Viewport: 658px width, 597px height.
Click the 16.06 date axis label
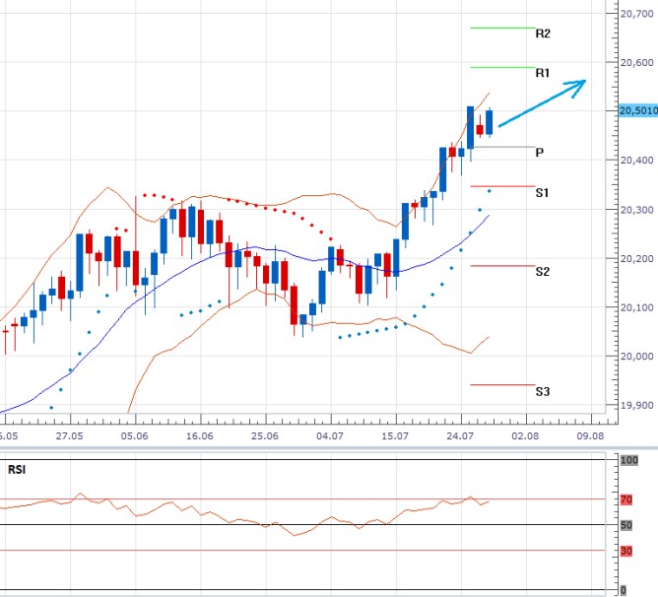tap(200, 435)
